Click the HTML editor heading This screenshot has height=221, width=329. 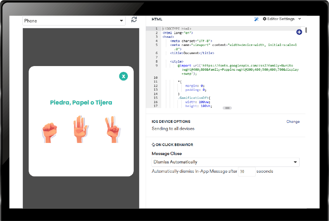157,19
